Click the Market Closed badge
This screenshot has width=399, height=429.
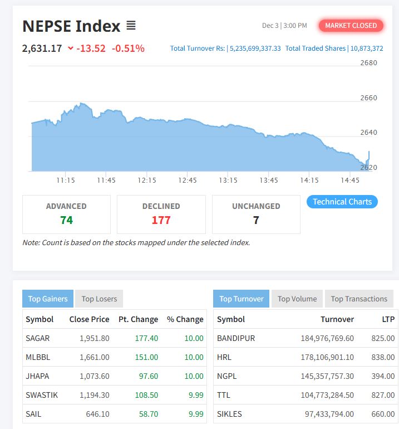(x=351, y=25)
